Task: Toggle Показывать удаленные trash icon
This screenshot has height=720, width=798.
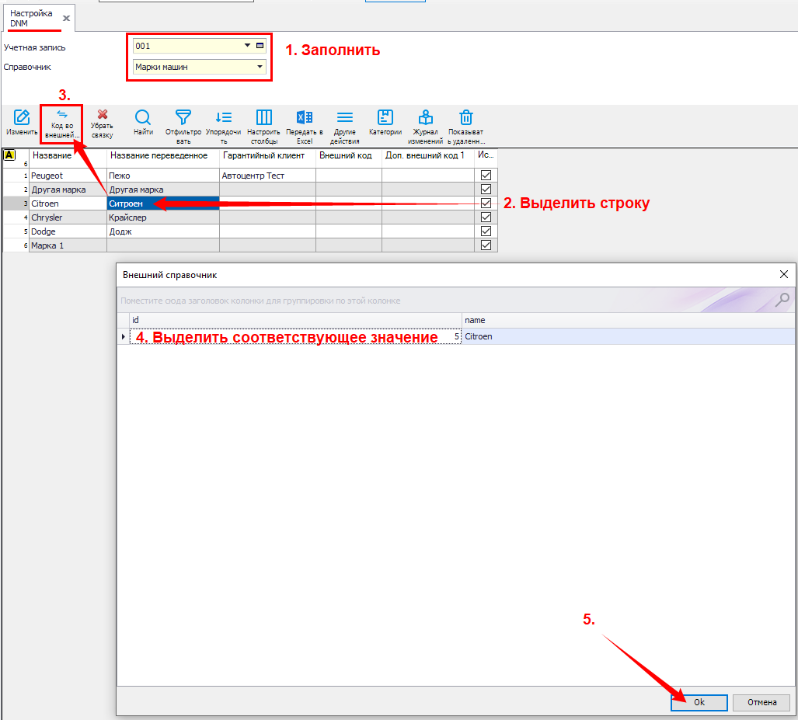Action: (x=465, y=117)
